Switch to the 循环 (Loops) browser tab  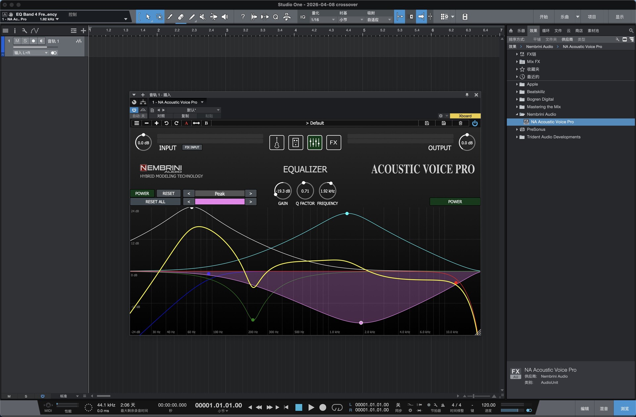pyautogui.click(x=546, y=31)
